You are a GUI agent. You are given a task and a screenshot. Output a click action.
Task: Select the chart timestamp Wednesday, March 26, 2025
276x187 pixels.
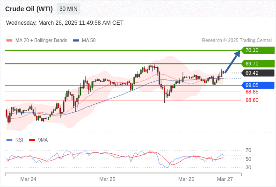pyautogui.click(x=65, y=23)
